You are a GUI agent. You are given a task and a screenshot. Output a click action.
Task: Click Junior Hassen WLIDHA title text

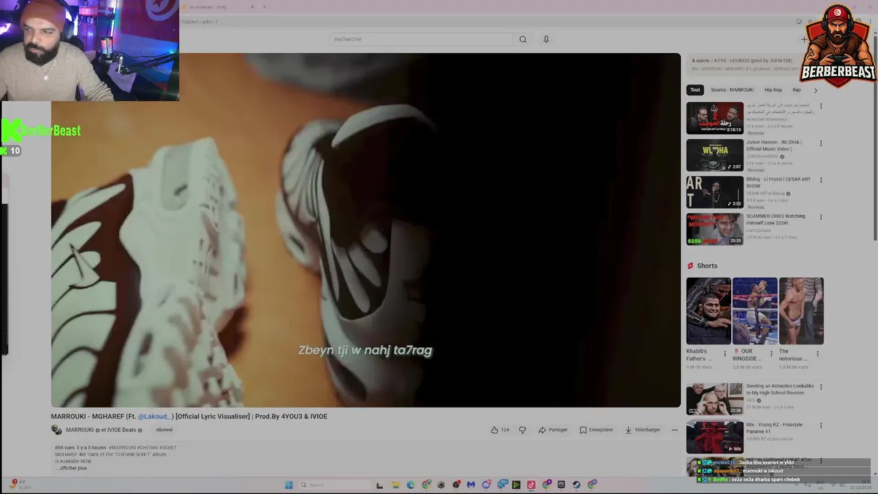[x=774, y=145]
